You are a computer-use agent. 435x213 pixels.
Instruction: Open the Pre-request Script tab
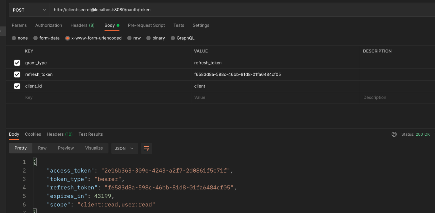(146, 25)
